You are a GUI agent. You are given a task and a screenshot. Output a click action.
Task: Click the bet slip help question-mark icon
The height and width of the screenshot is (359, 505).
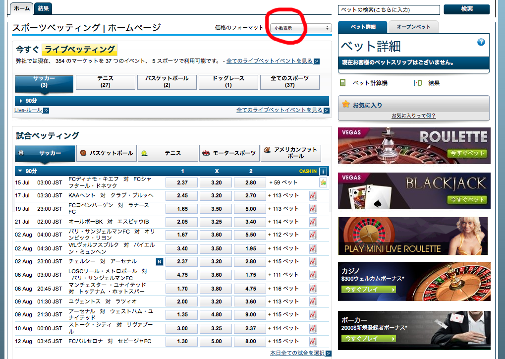click(x=481, y=42)
